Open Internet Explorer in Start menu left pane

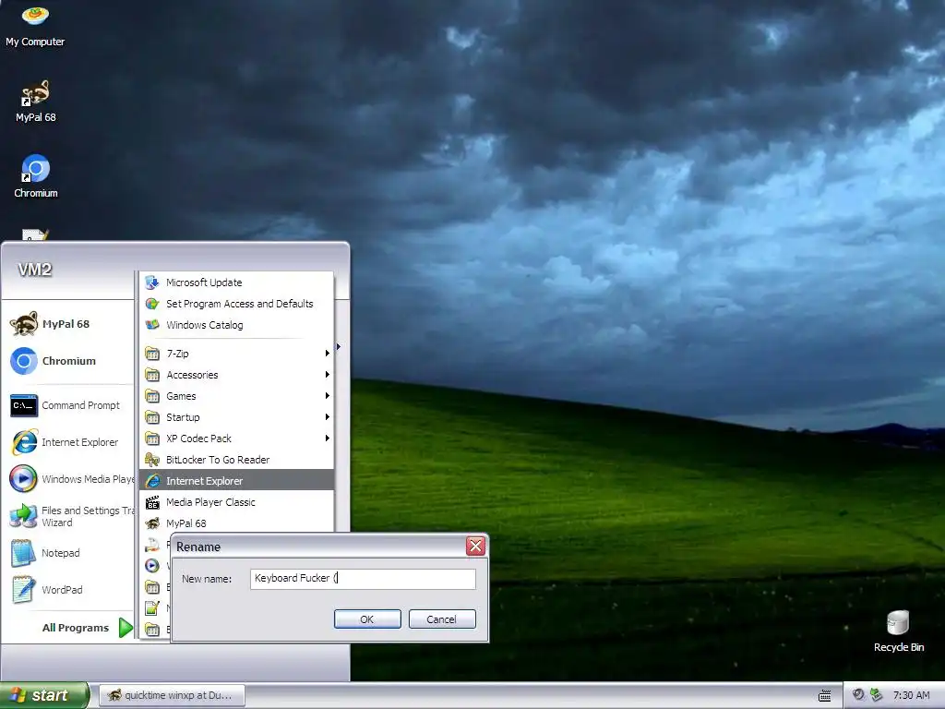pos(66,442)
